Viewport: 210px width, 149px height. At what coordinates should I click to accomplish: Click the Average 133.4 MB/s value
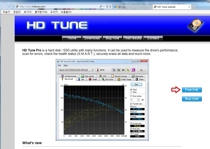[137, 119]
